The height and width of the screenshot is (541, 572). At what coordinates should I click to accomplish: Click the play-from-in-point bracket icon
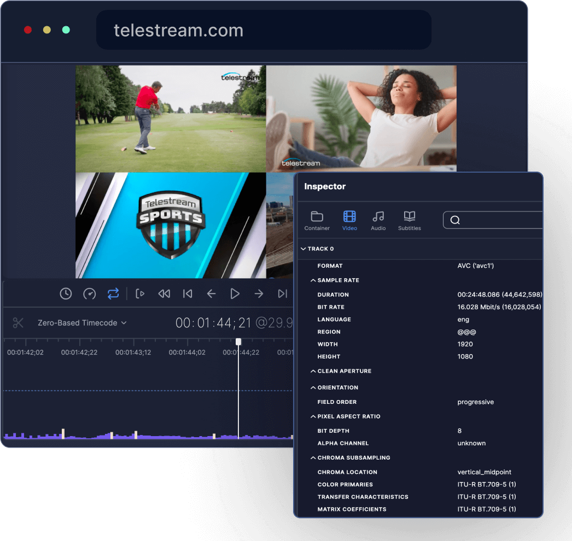click(x=140, y=294)
